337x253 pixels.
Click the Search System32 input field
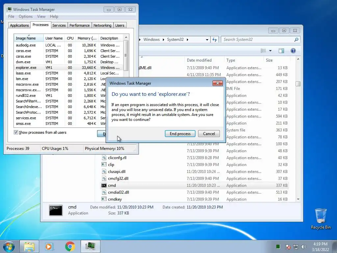(257, 40)
